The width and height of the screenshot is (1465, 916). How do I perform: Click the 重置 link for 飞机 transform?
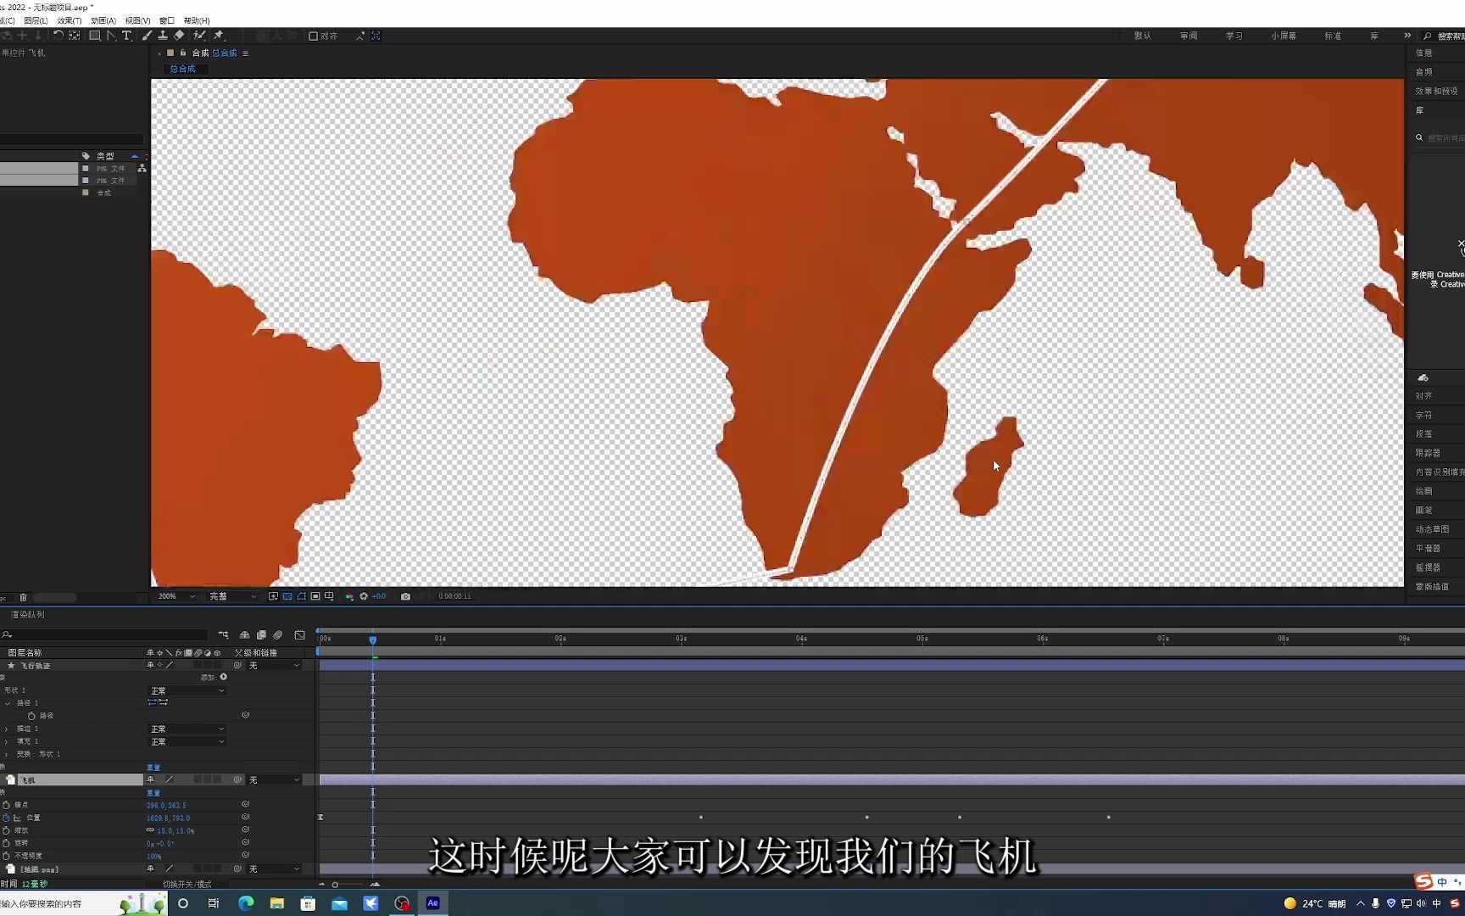(153, 793)
